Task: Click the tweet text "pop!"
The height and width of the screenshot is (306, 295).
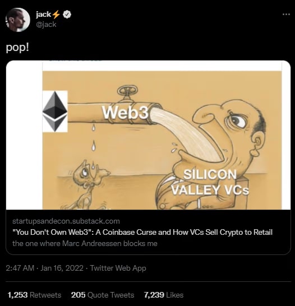Action: click(17, 48)
